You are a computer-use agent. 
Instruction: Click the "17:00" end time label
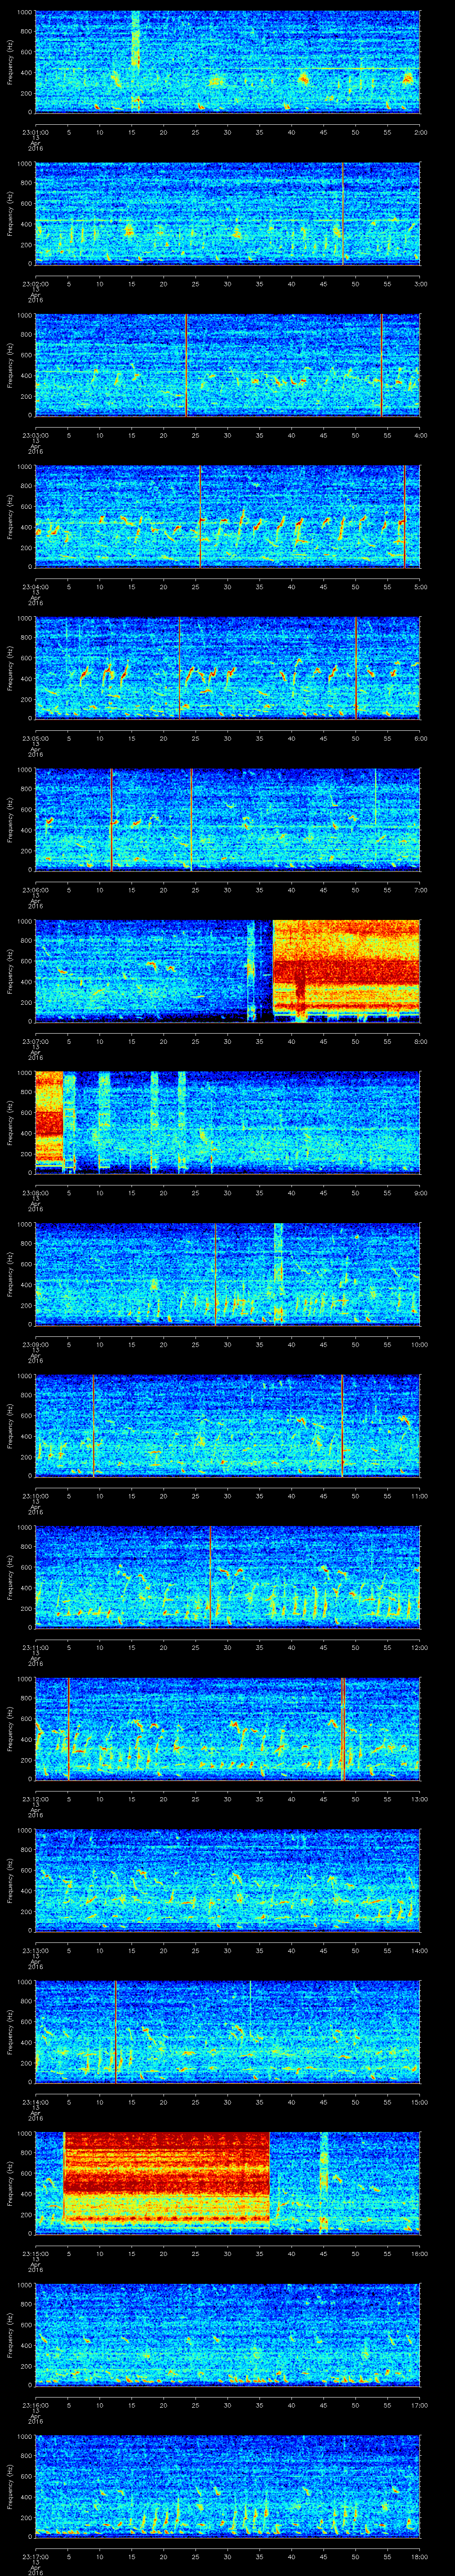[x=420, y=2405]
